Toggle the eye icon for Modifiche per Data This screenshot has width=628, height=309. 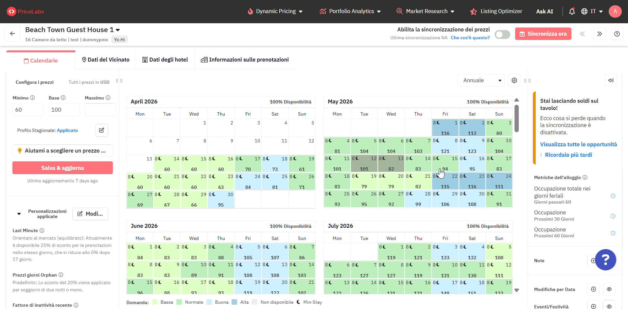(x=609, y=289)
